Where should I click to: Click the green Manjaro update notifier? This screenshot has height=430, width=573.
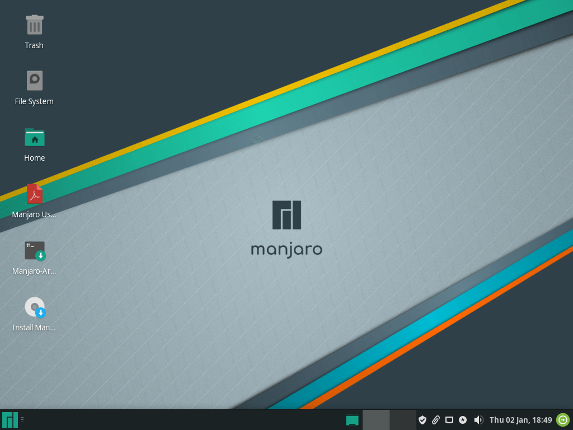coord(563,419)
